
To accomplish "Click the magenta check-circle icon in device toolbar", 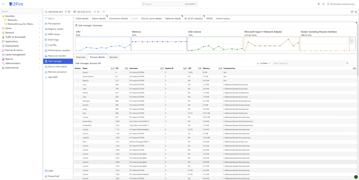I will 95,12.
